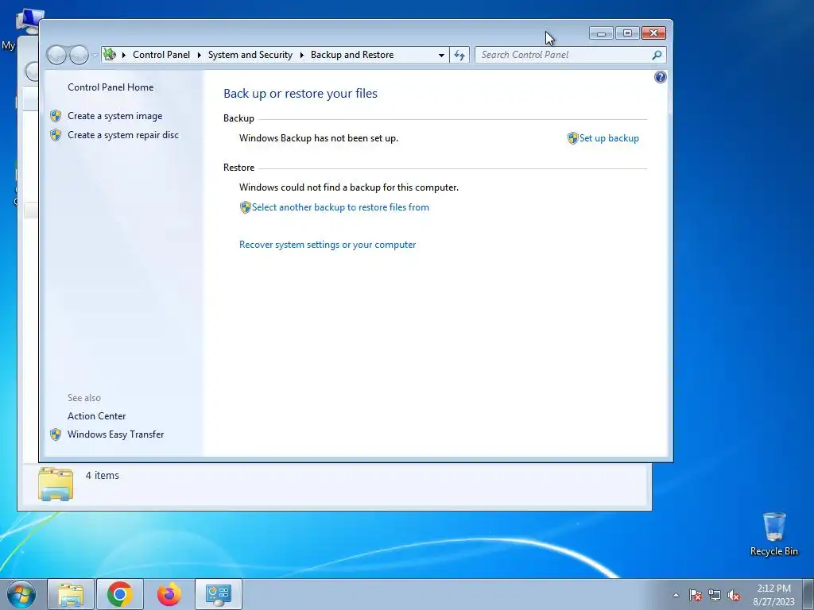
Task: Expand the arrow before Control Panel breadcrumb
Action: (x=123, y=55)
